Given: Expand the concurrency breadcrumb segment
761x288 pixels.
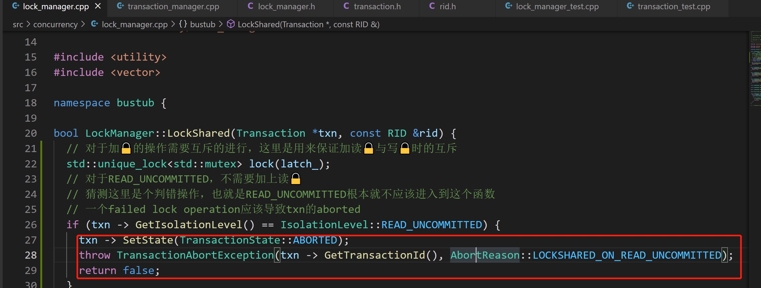Looking at the screenshot, I should pos(55,24).
